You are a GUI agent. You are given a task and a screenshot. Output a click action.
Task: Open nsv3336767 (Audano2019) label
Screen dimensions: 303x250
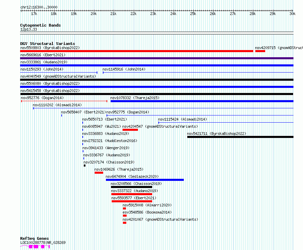(107, 155)
